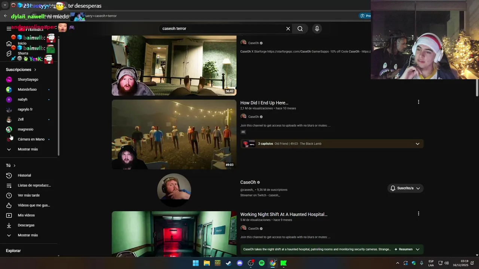Open Descargas in sidebar
This screenshot has width=479, height=269.
tap(28, 225)
